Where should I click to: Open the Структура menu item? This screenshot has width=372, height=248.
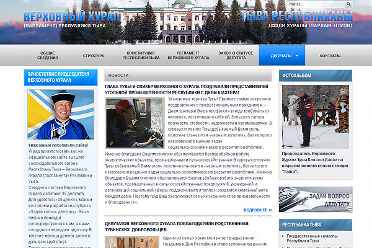[94, 56]
